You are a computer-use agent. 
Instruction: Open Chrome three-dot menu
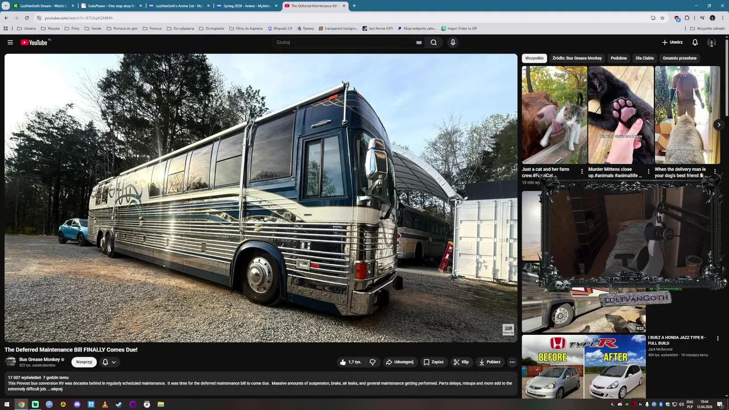pos(722,18)
